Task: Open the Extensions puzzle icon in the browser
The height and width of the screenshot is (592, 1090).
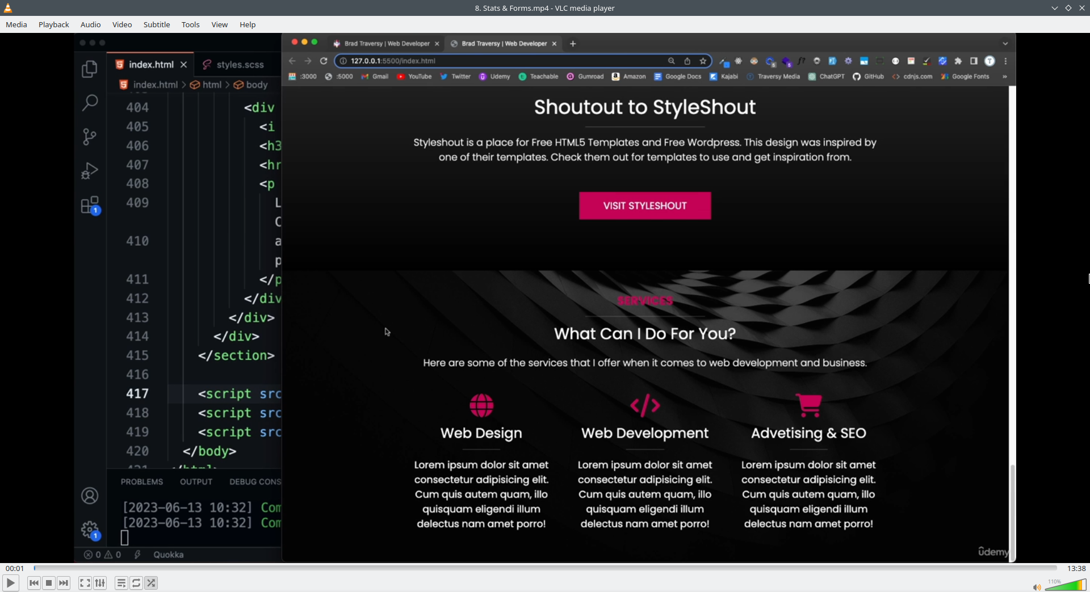Action: point(958,61)
